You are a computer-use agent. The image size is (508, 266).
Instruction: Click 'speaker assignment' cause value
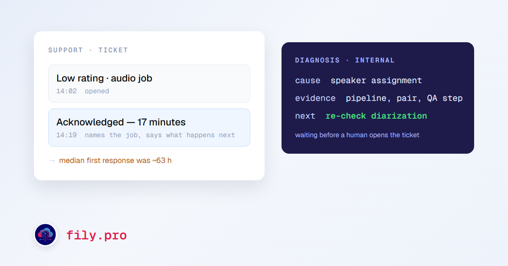376,80
